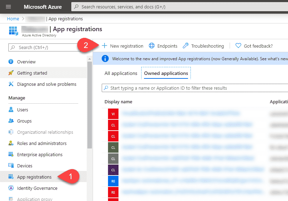Image resolution: width=288 pixels, height=201 pixels.
Task: Open the app with purple CL badge
Action: pyautogui.click(x=113, y=170)
